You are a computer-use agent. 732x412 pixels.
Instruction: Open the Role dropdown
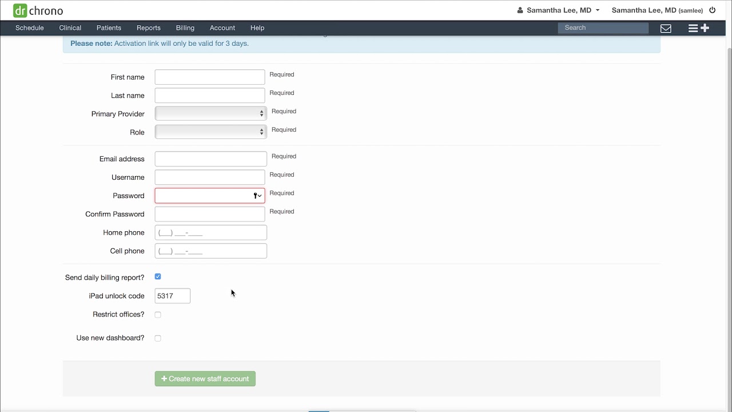pyautogui.click(x=210, y=132)
